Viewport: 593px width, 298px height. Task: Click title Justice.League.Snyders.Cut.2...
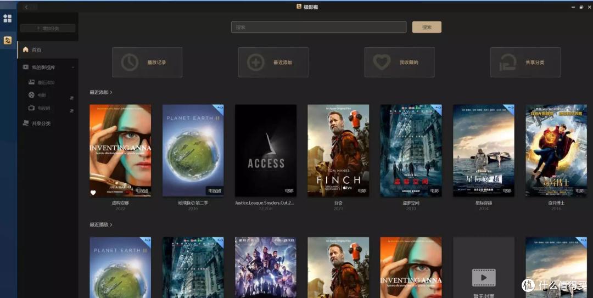(x=264, y=203)
